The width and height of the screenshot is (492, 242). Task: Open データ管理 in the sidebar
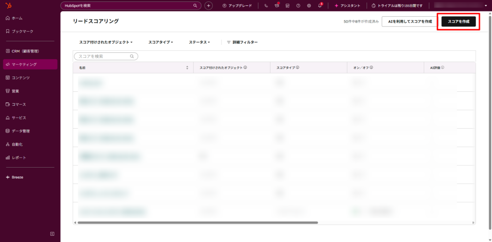[18, 131]
